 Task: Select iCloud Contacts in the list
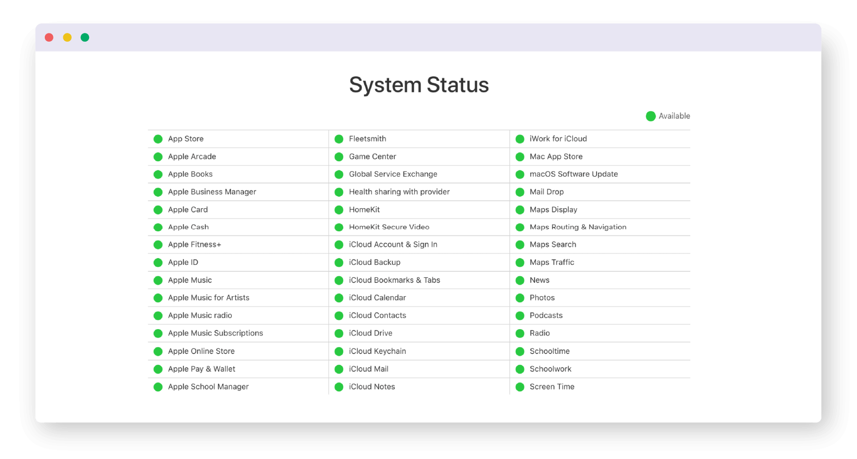pos(377,315)
